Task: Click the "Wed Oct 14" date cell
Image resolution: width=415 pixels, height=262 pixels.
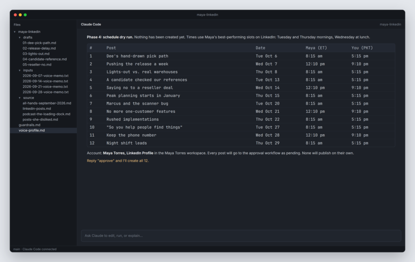Action: pos(267,88)
